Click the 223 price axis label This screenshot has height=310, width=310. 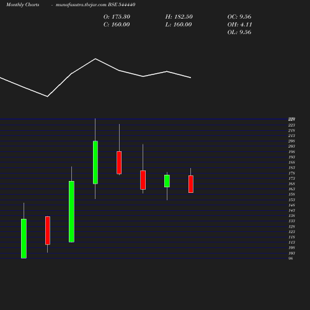click(x=291, y=125)
